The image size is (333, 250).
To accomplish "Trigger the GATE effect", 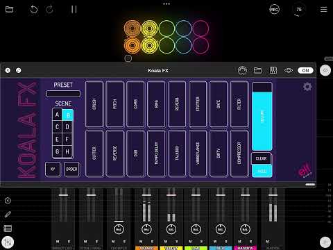I will pyautogui.click(x=219, y=104).
